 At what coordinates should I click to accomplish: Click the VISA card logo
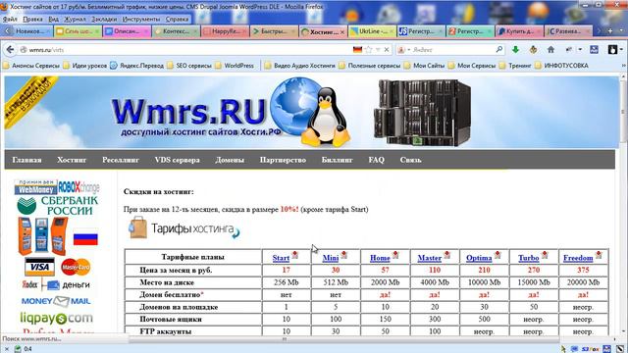39,267
